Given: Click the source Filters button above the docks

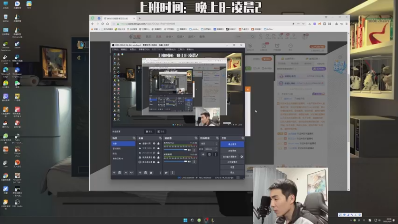Looking at the screenshot, I should click(x=161, y=131).
